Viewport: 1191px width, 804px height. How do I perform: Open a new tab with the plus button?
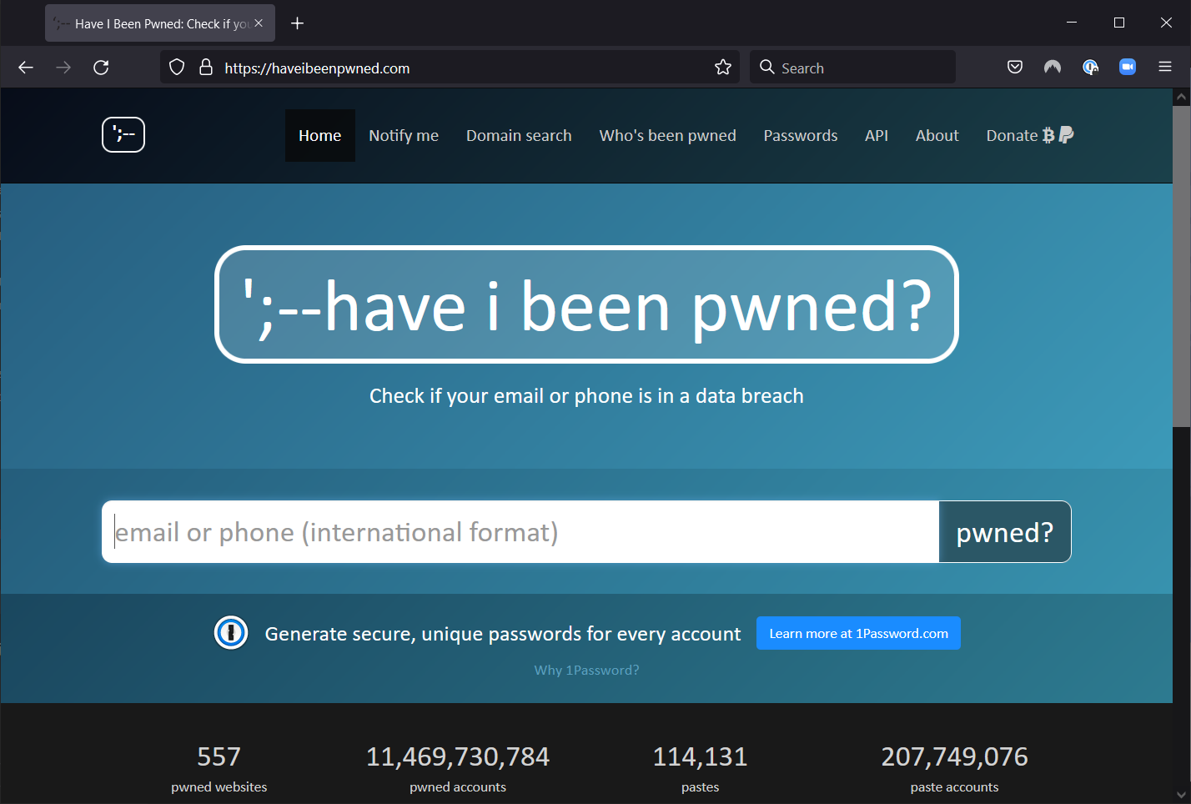pyautogui.click(x=297, y=23)
